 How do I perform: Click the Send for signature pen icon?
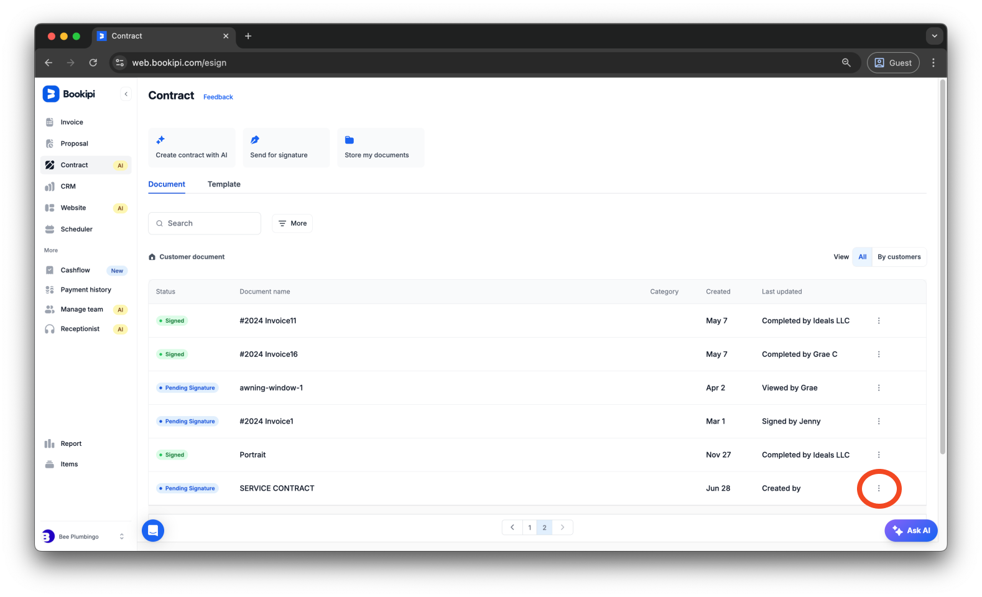[255, 140]
